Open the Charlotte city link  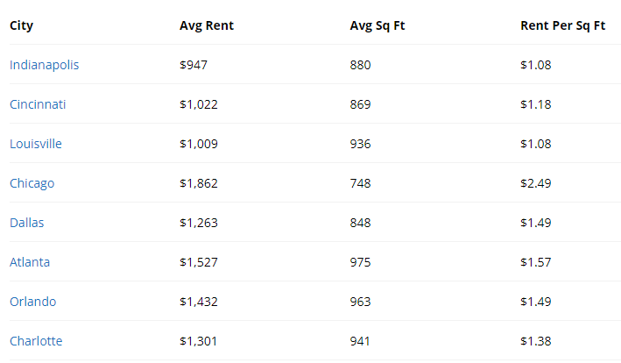[x=36, y=341]
